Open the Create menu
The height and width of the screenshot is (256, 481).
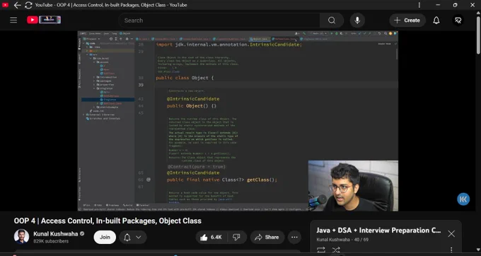pyautogui.click(x=407, y=21)
